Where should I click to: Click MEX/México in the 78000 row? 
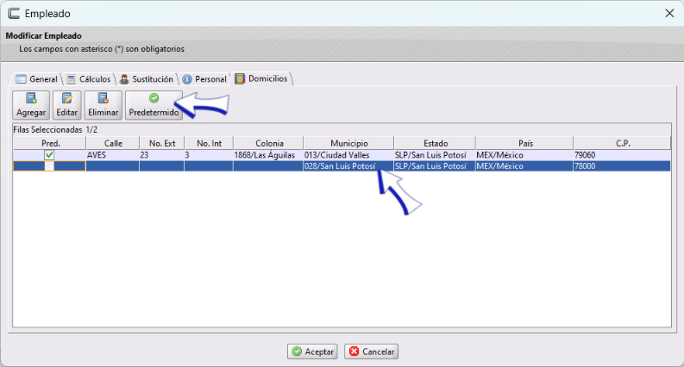click(524, 166)
